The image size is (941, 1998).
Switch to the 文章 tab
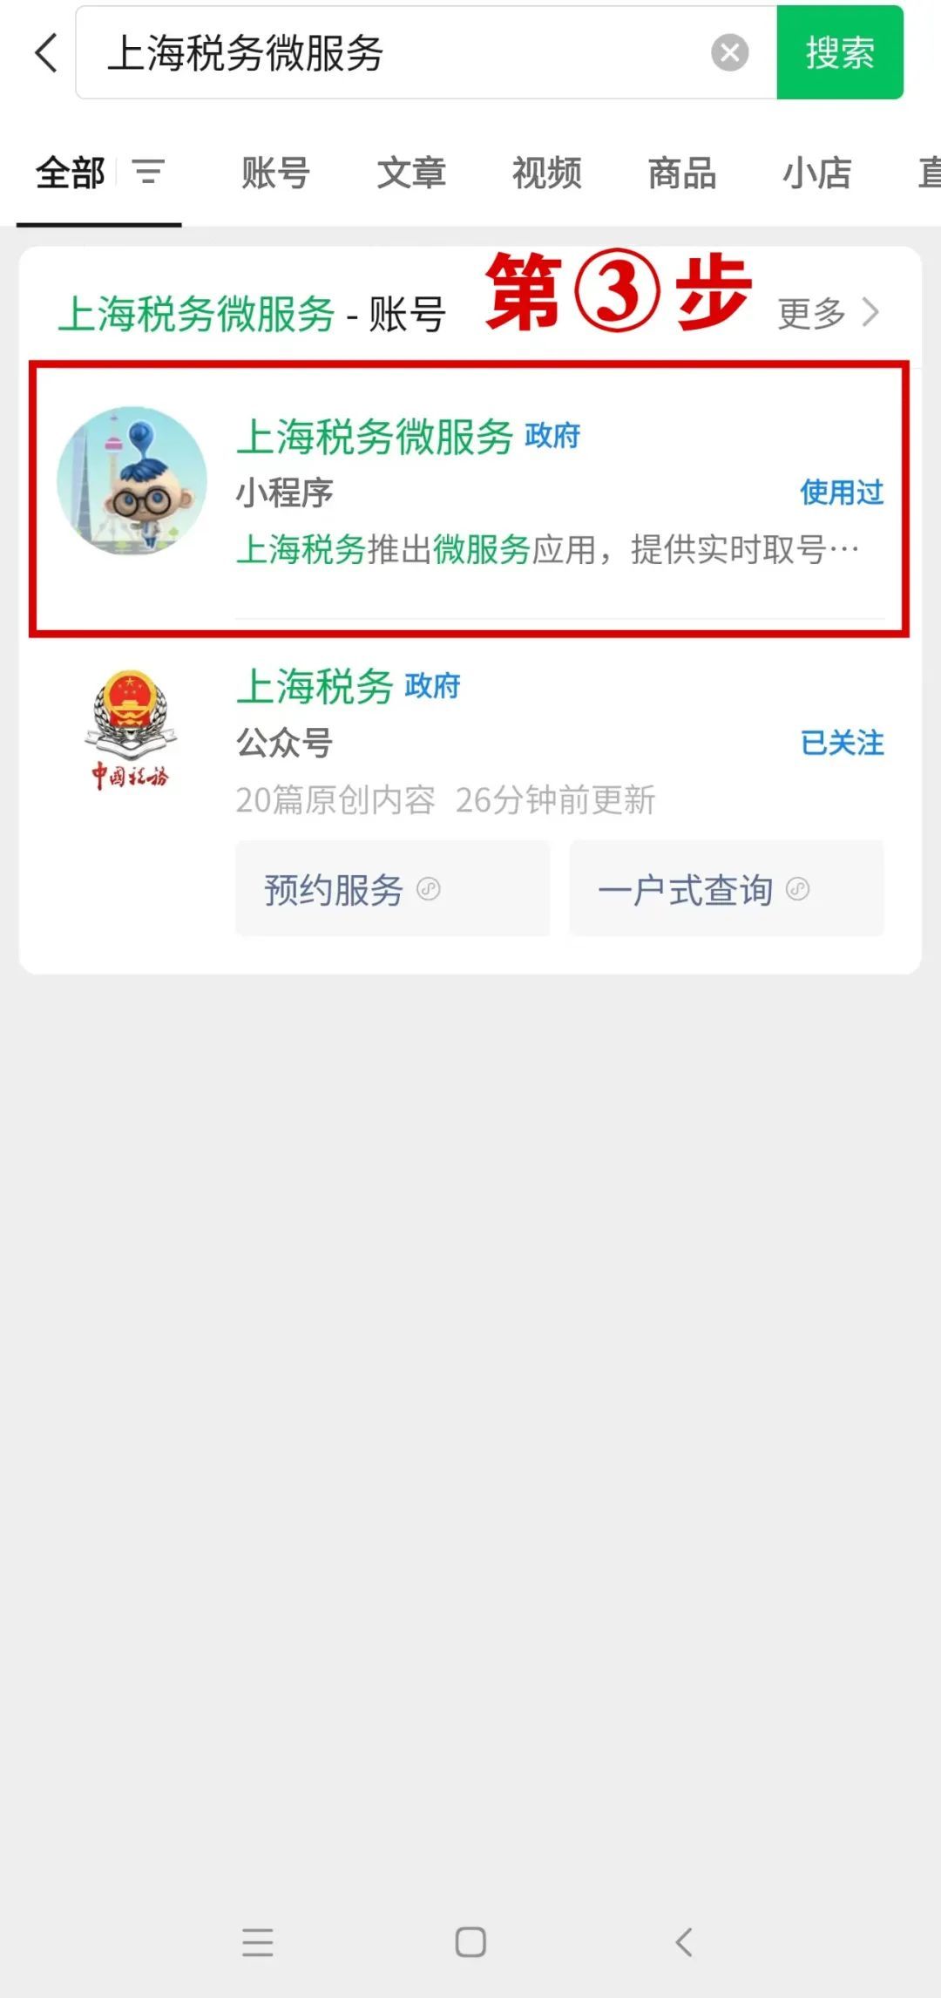[411, 173]
